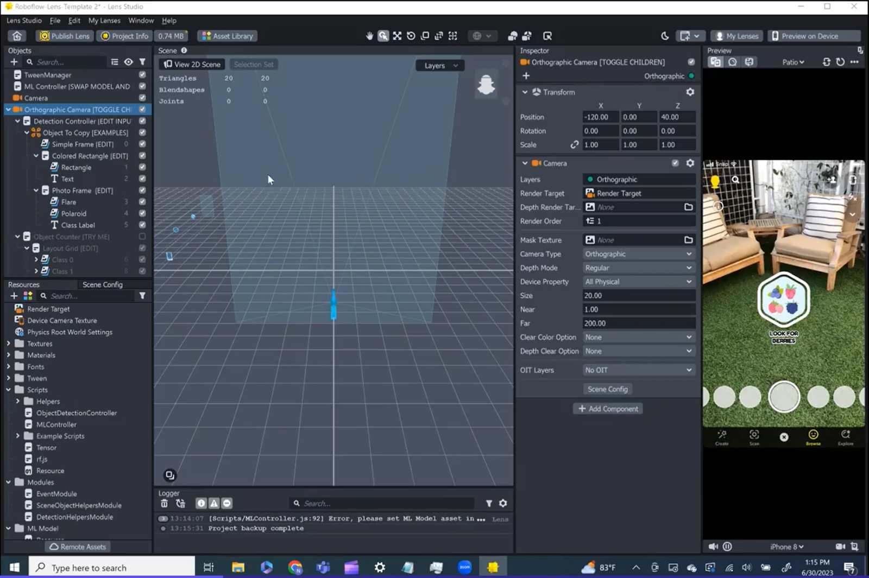
Task: Pause the Preview panel playback
Action: [x=727, y=547]
